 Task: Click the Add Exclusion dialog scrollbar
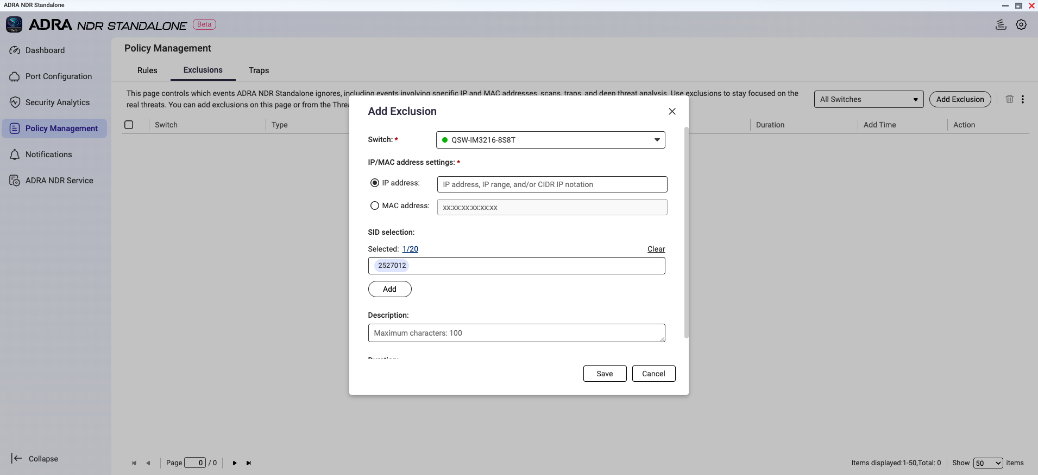pos(686,233)
